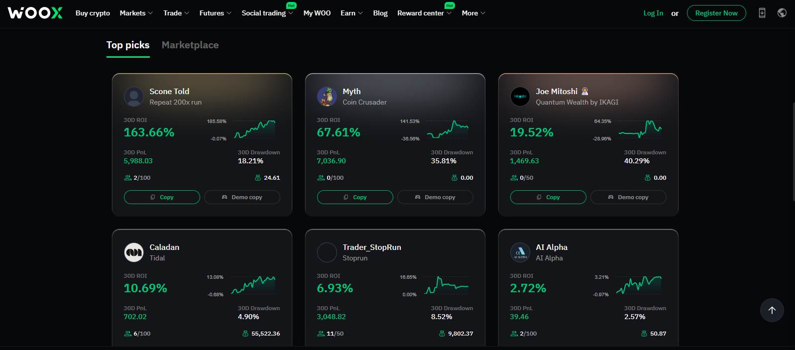Click the 19.52% ROI value
The width and height of the screenshot is (795, 350).
(532, 132)
